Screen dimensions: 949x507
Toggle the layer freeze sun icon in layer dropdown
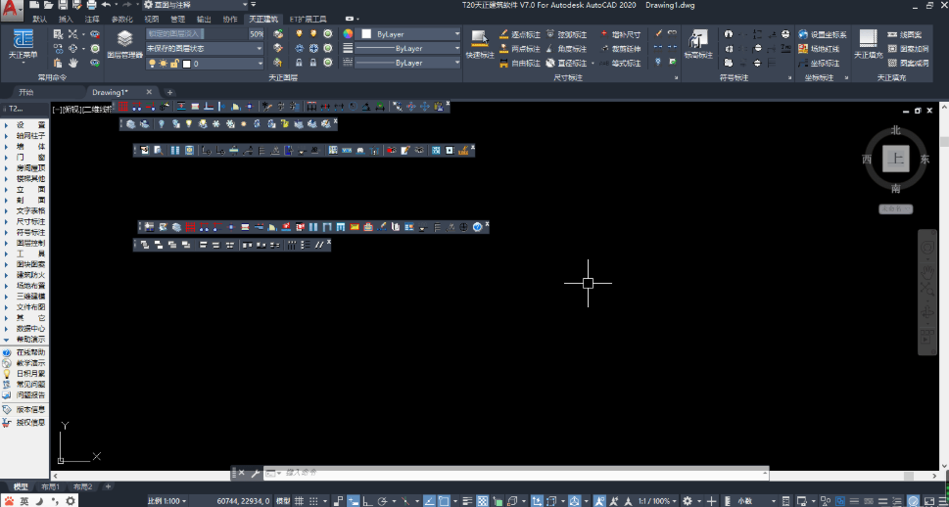pyautogui.click(x=163, y=63)
